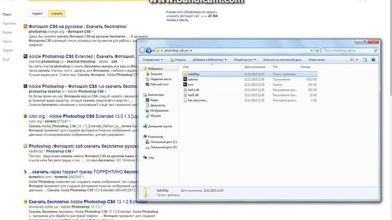Click the торрент suggestion chip on search page
Viewport: 392px width, 220px height.
pos(37,13)
